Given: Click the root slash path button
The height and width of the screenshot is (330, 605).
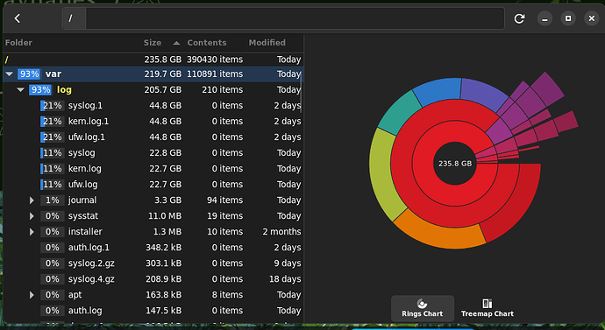Looking at the screenshot, I should [74, 18].
